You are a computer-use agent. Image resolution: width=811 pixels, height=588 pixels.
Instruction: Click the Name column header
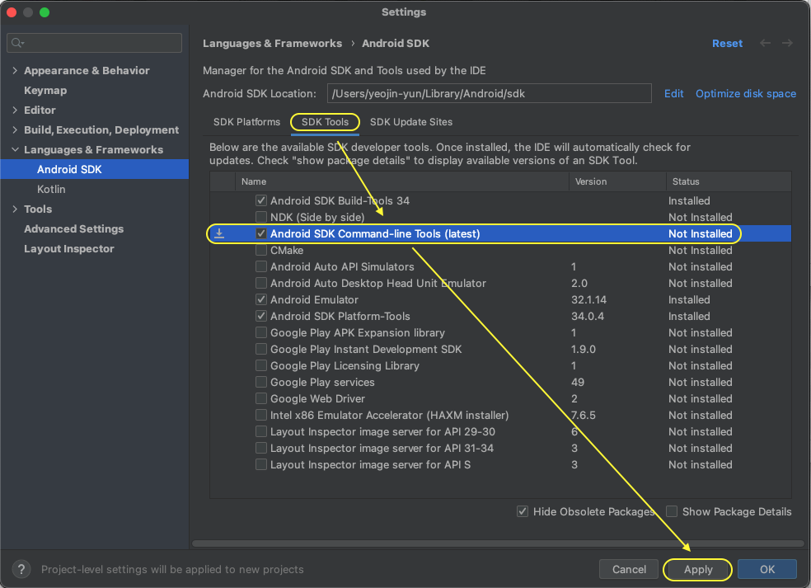402,181
